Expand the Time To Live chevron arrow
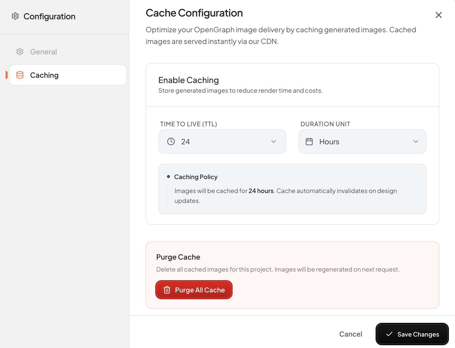 pyautogui.click(x=274, y=141)
